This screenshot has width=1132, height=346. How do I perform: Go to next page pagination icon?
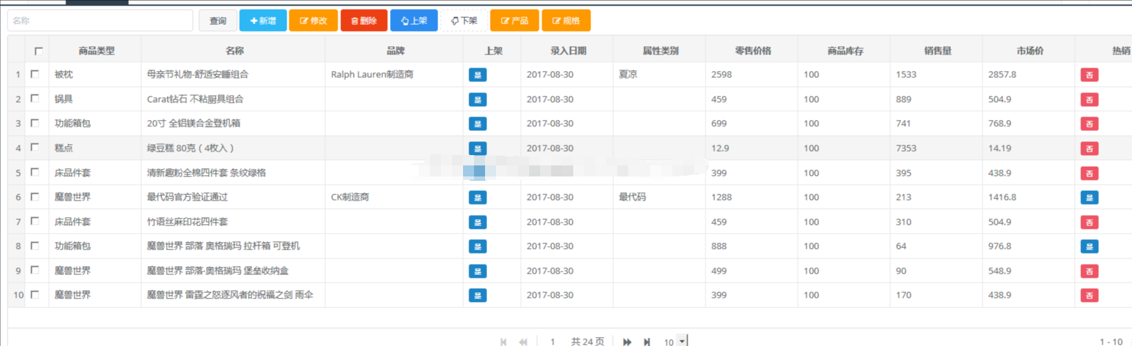[627, 342]
